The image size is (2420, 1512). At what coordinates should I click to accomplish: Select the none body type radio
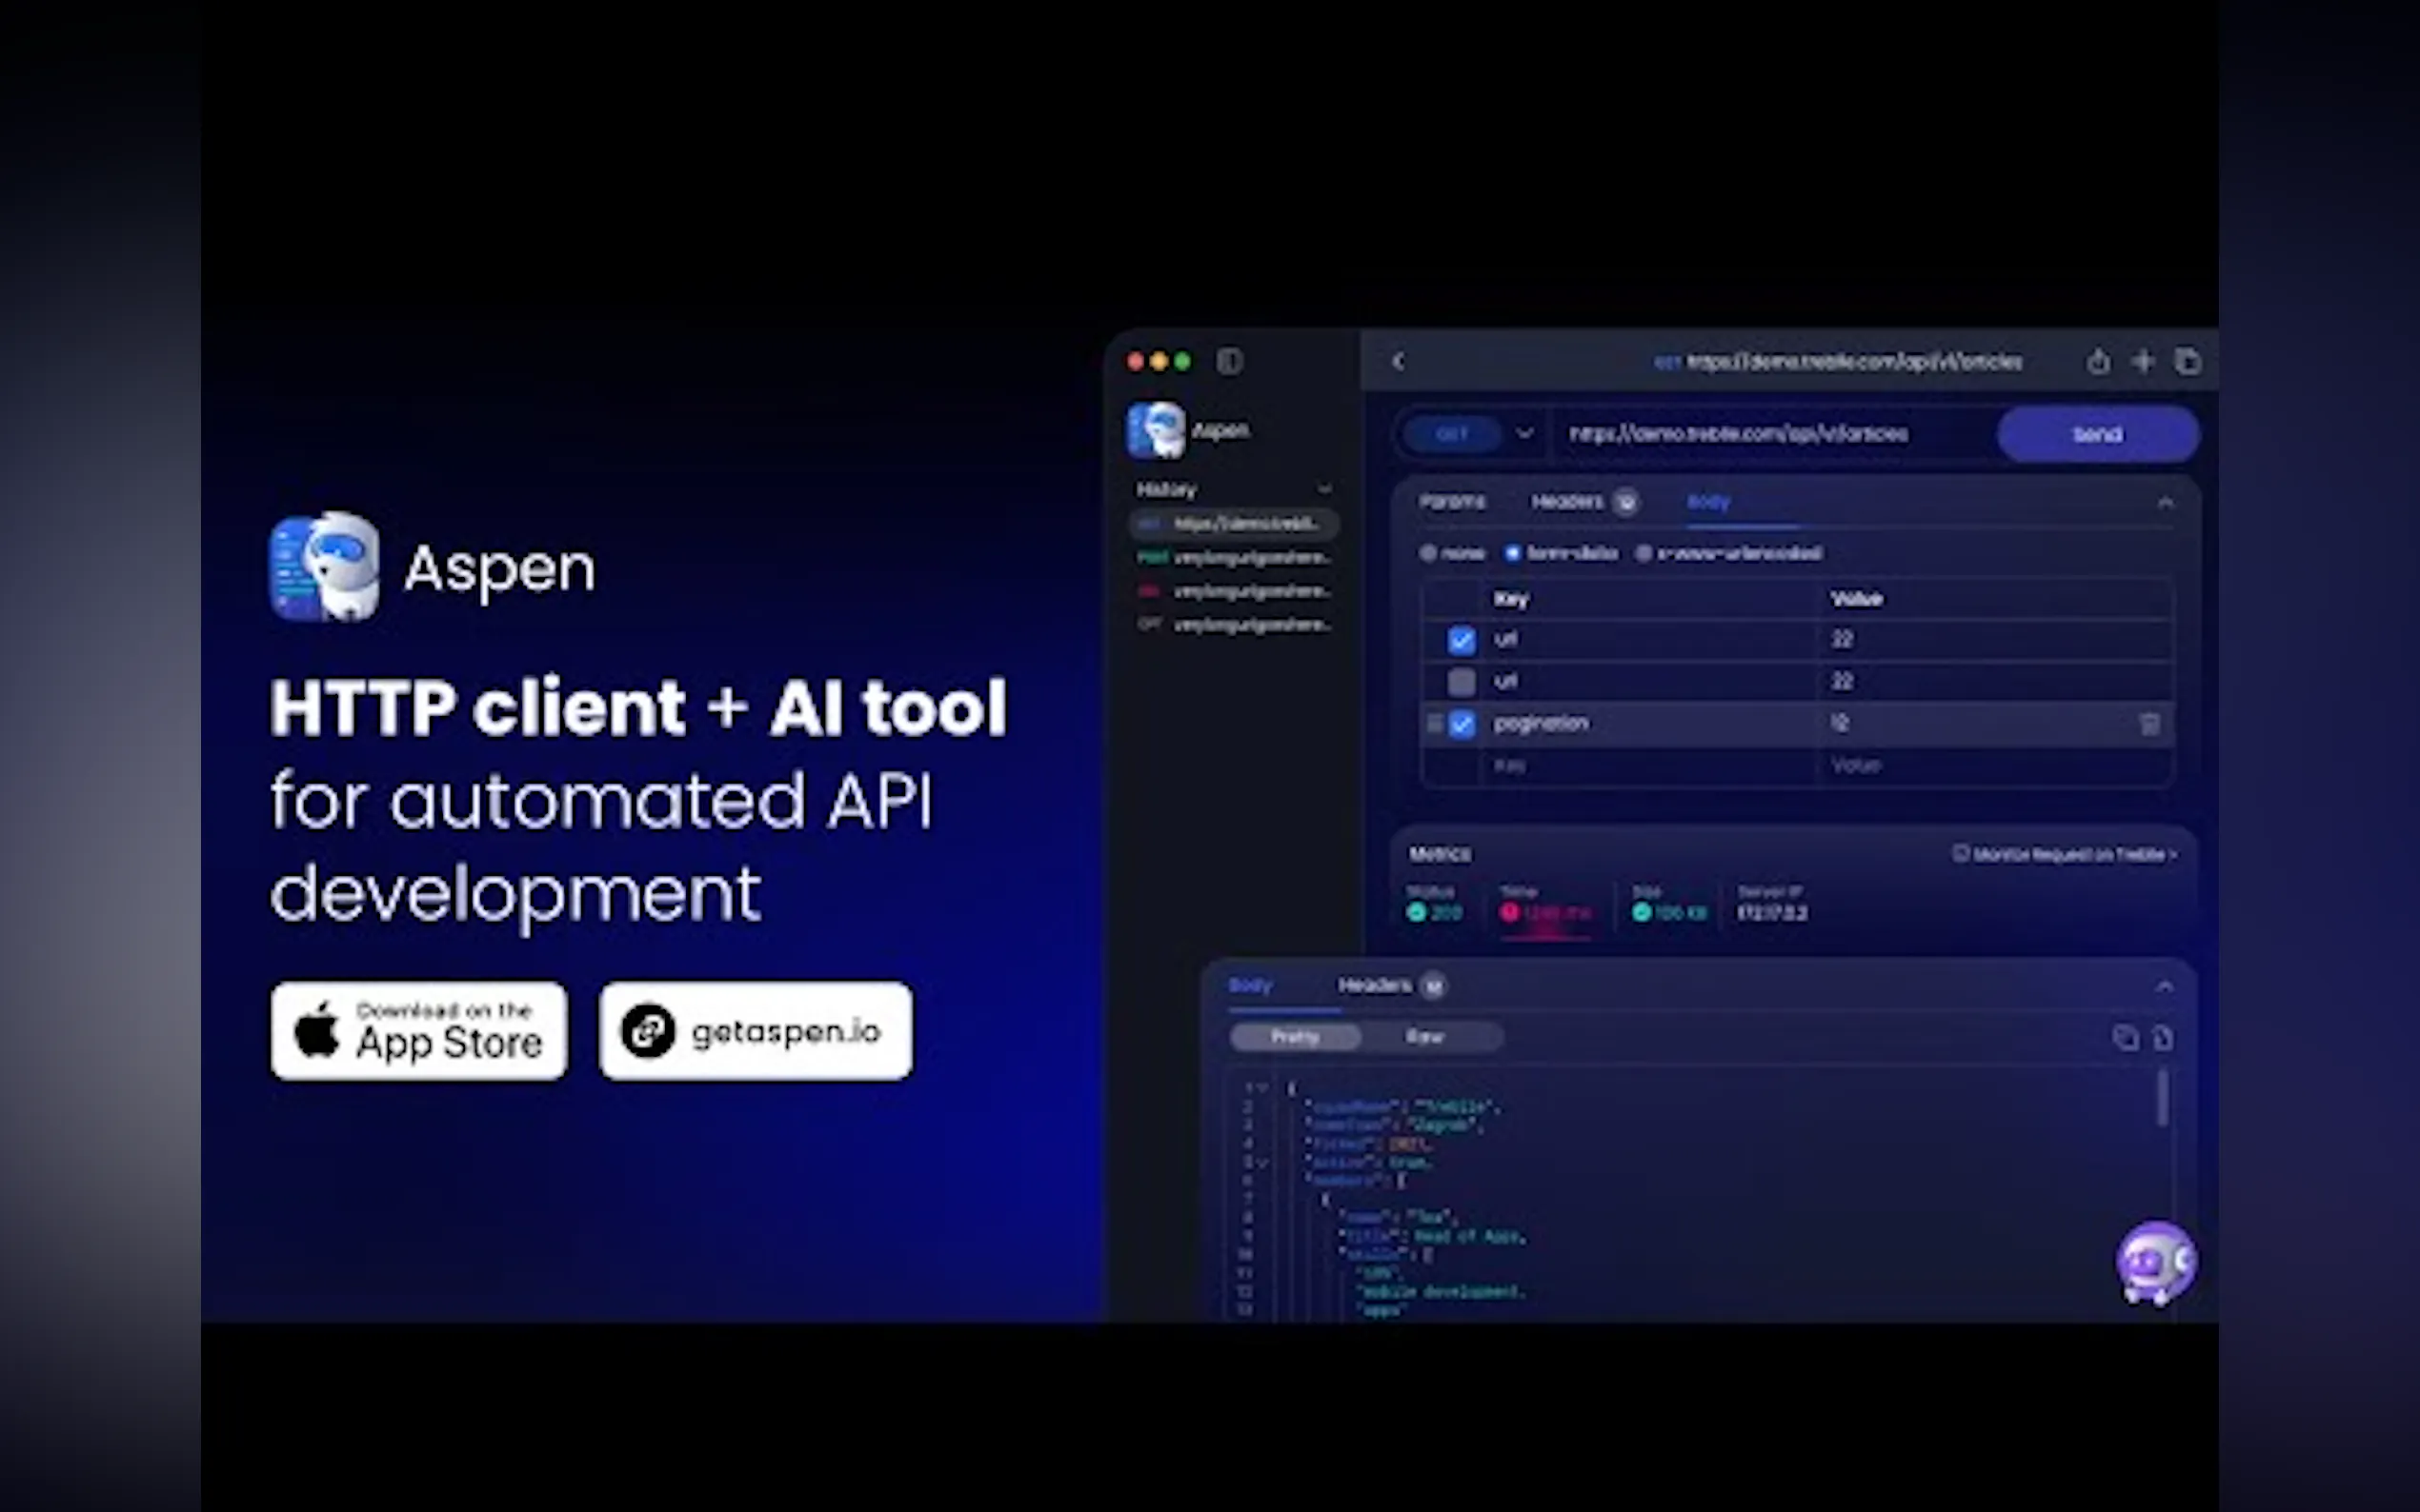pos(1428,553)
